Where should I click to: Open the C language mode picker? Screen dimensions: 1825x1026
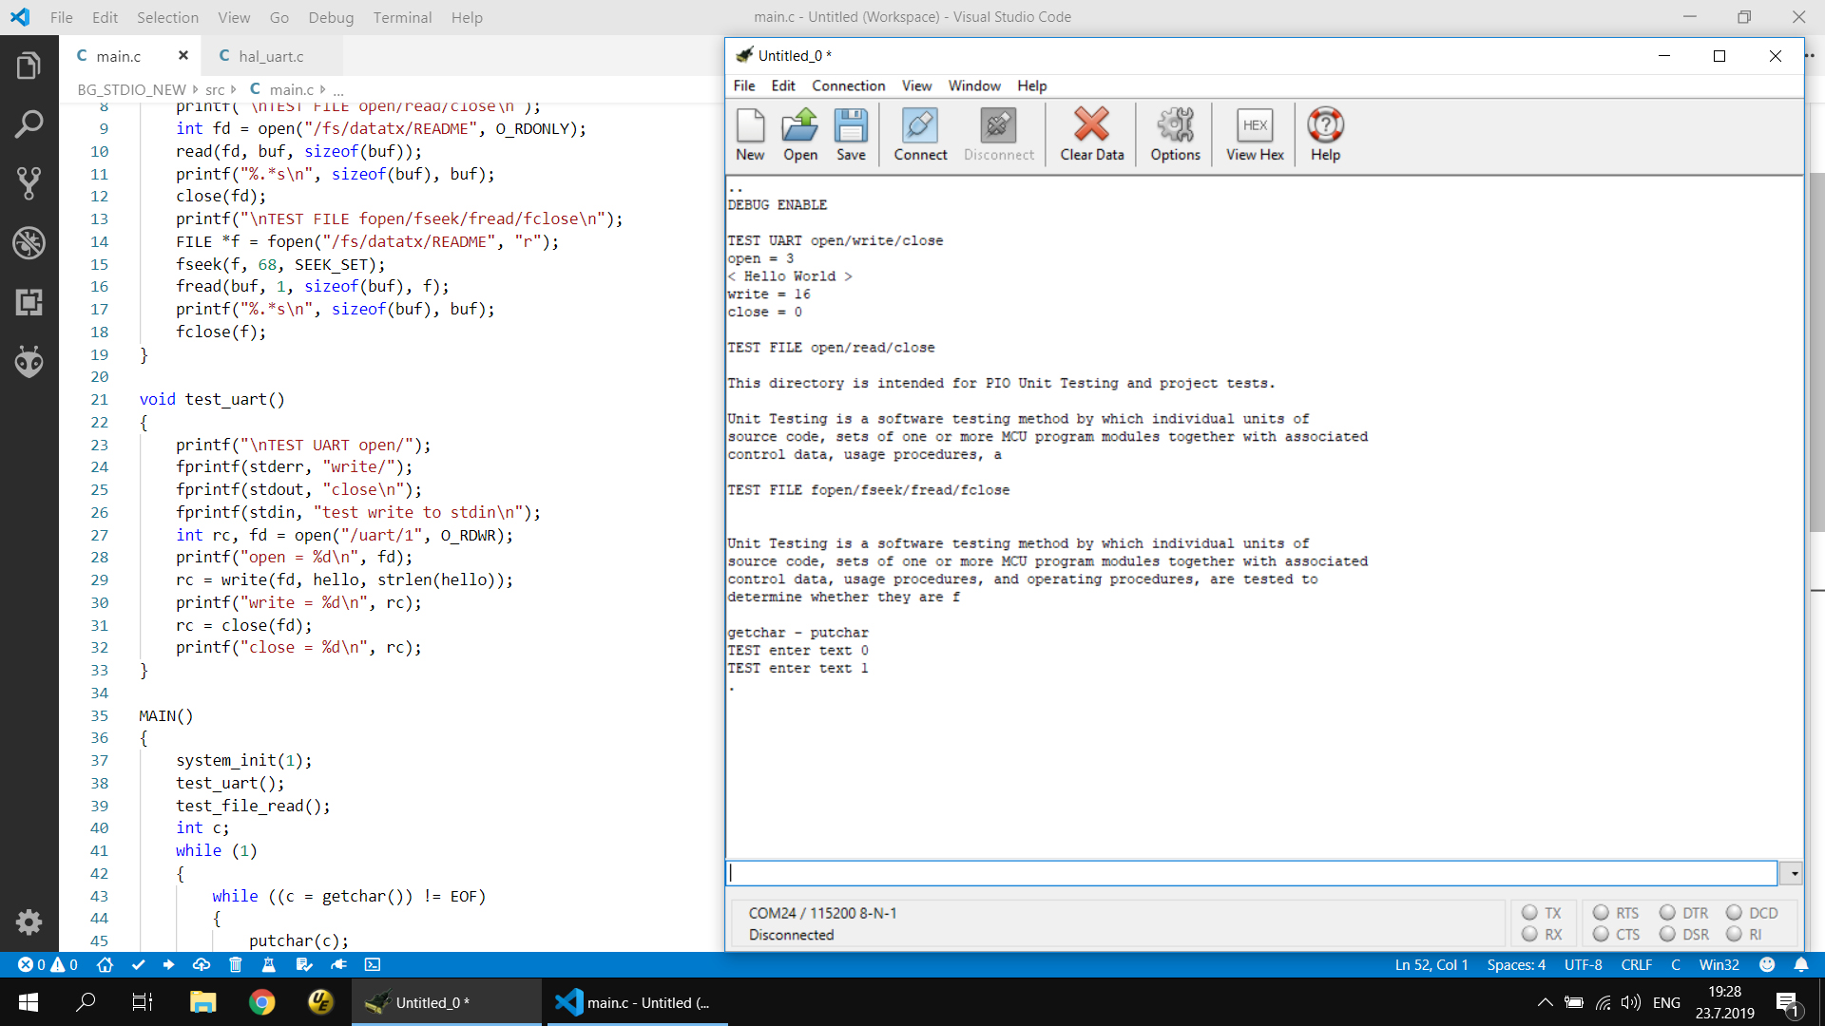pos(1676,964)
